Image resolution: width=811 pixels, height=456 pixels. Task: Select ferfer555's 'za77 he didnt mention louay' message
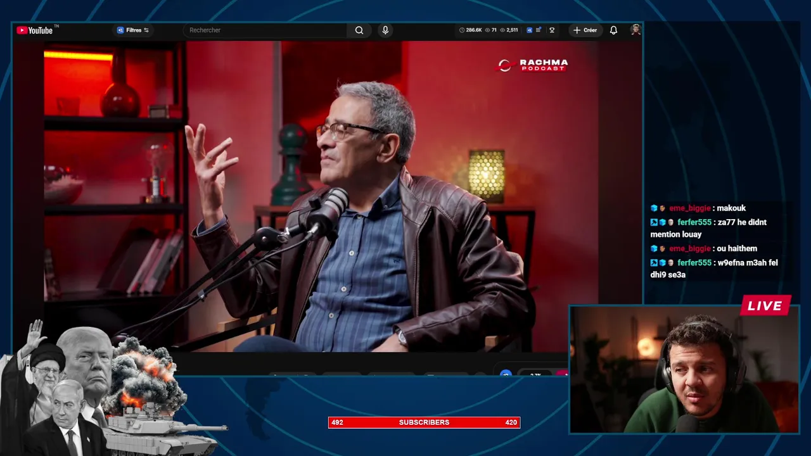click(708, 228)
